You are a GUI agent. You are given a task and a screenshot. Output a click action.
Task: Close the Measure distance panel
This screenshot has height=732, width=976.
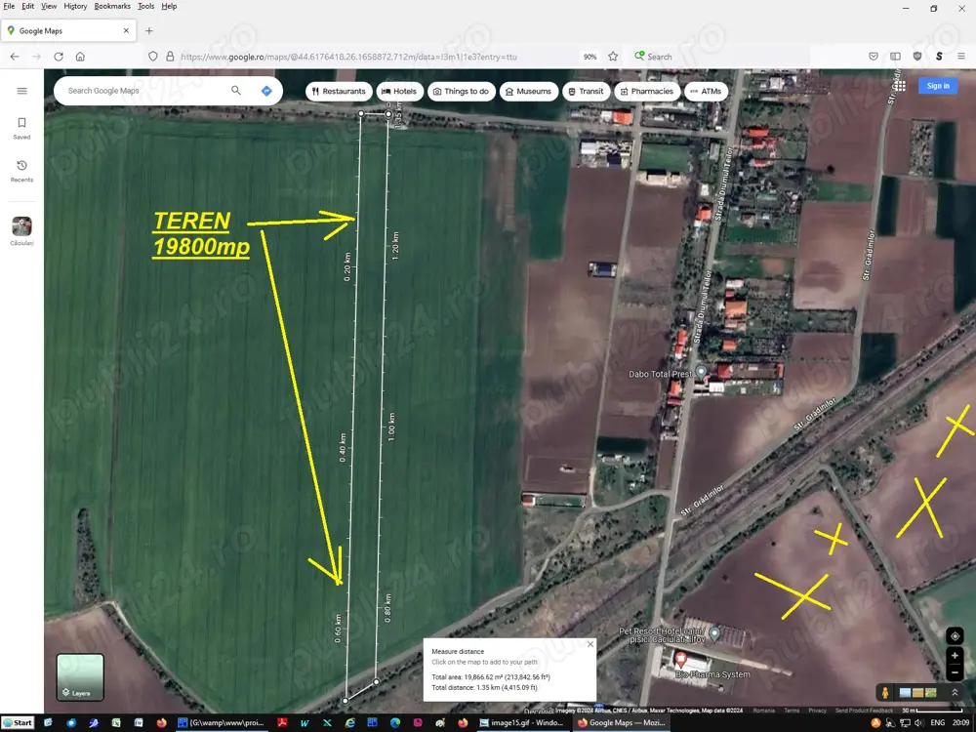(590, 644)
